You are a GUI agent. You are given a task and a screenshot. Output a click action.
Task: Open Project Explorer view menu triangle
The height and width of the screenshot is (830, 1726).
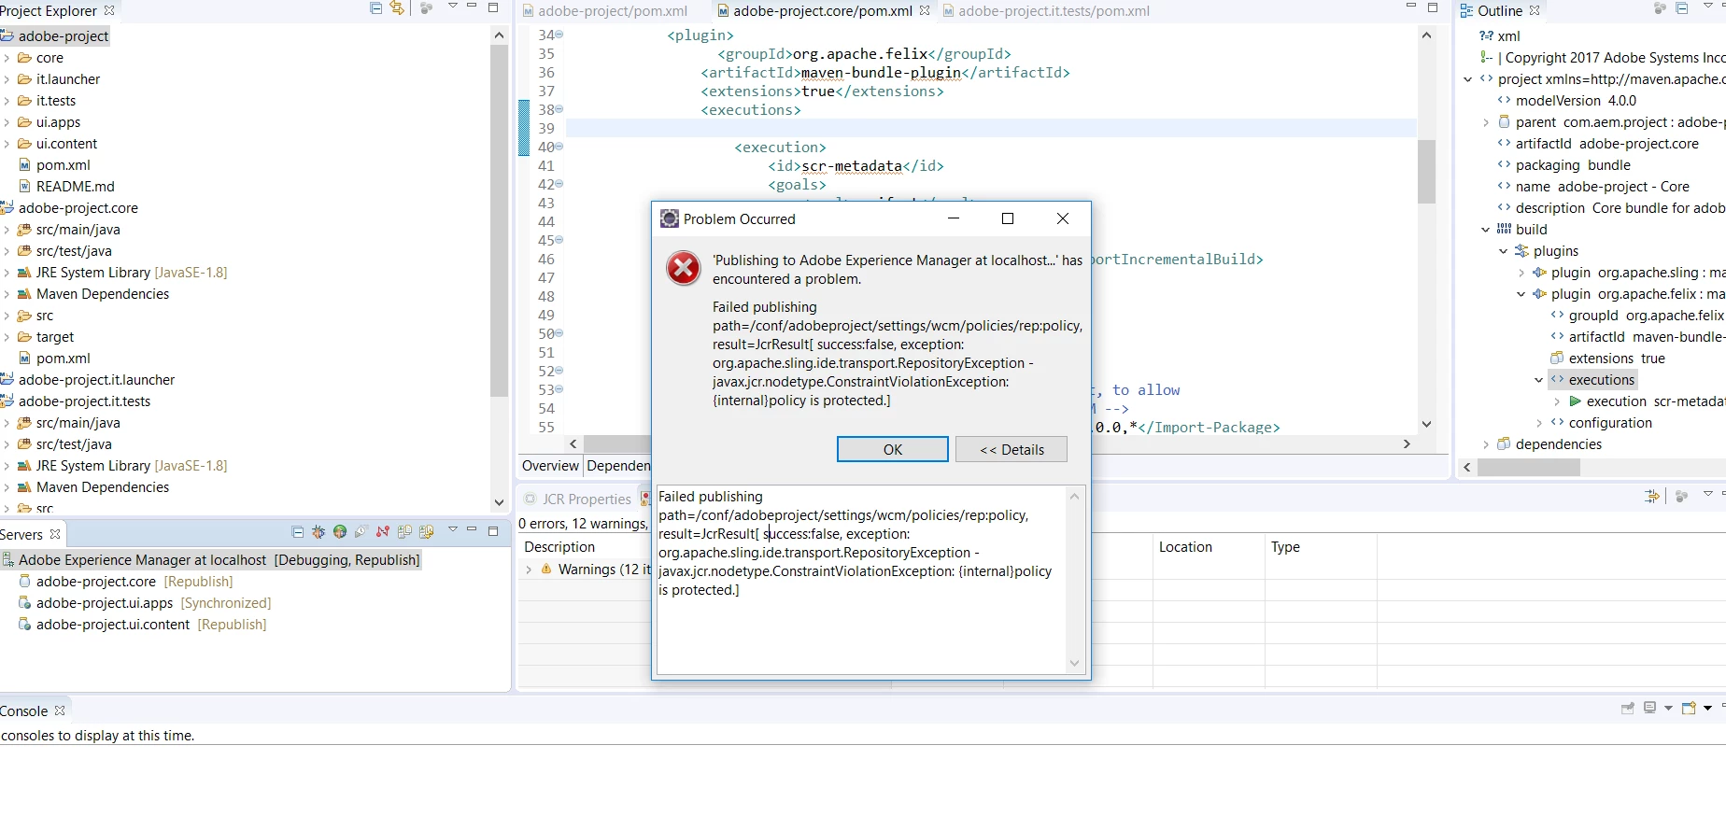[453, 7]
